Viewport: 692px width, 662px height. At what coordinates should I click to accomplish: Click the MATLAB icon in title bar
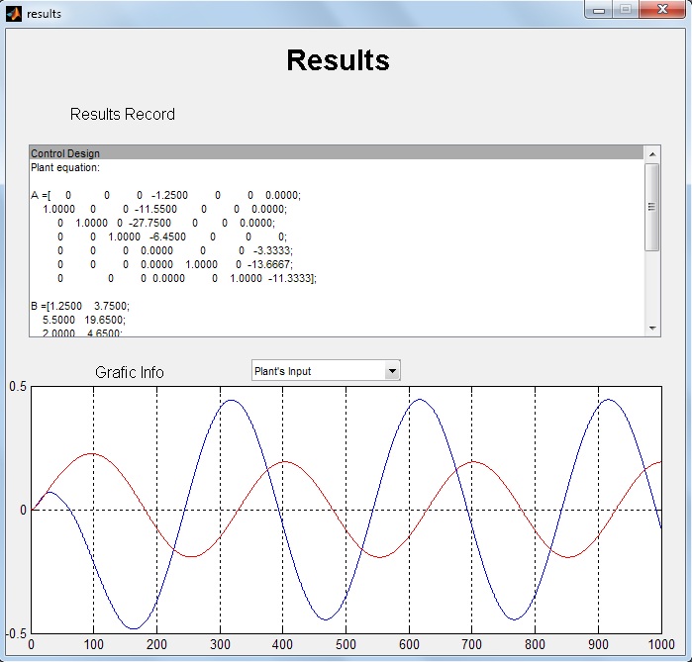pos(13,13)
